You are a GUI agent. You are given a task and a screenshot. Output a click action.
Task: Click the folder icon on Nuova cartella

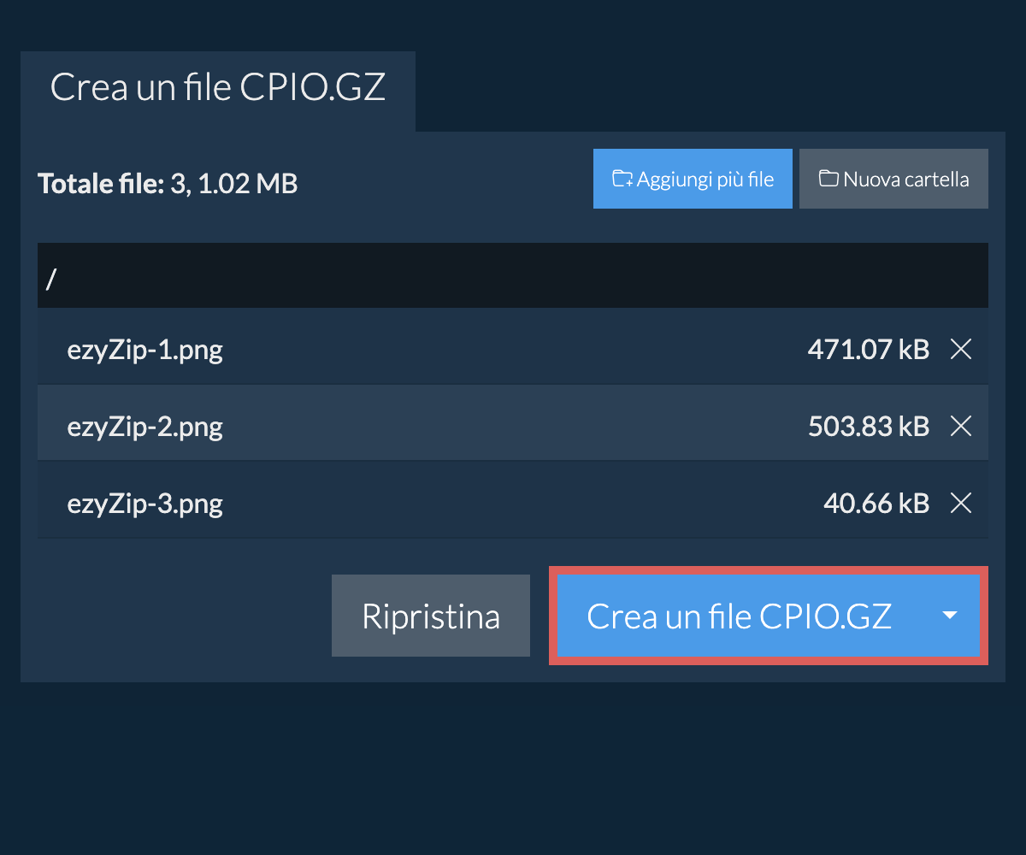click(828, 180)
